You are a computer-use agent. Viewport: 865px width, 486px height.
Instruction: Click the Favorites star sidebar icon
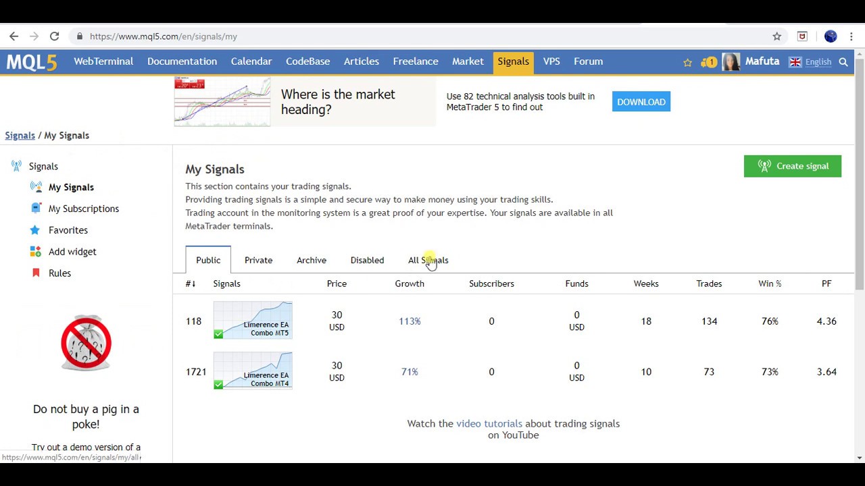point(35,230)
